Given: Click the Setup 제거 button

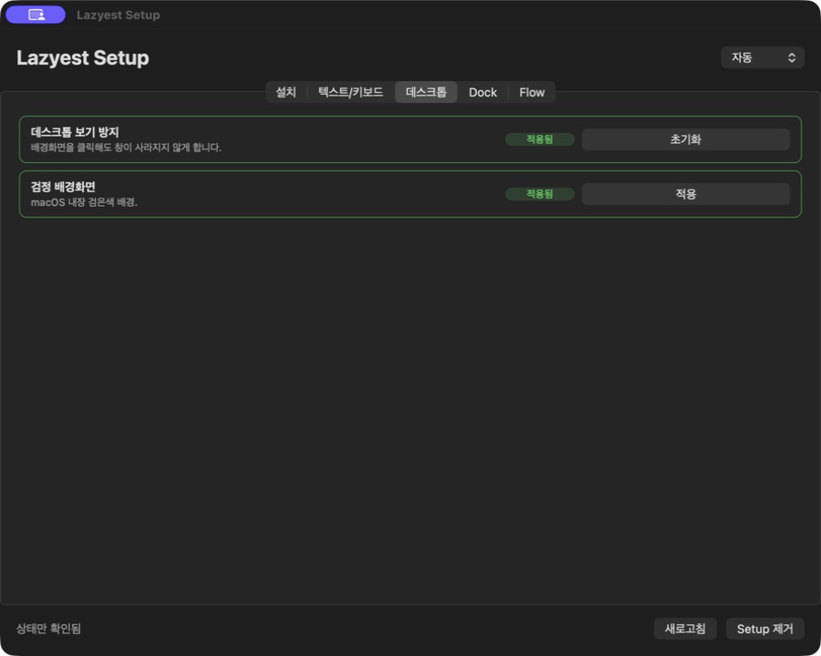Looking at the screenshot, I should (765, 629).
